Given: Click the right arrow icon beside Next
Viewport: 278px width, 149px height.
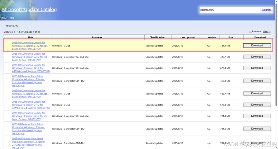Looking at the screenshot, I should 270,32.
